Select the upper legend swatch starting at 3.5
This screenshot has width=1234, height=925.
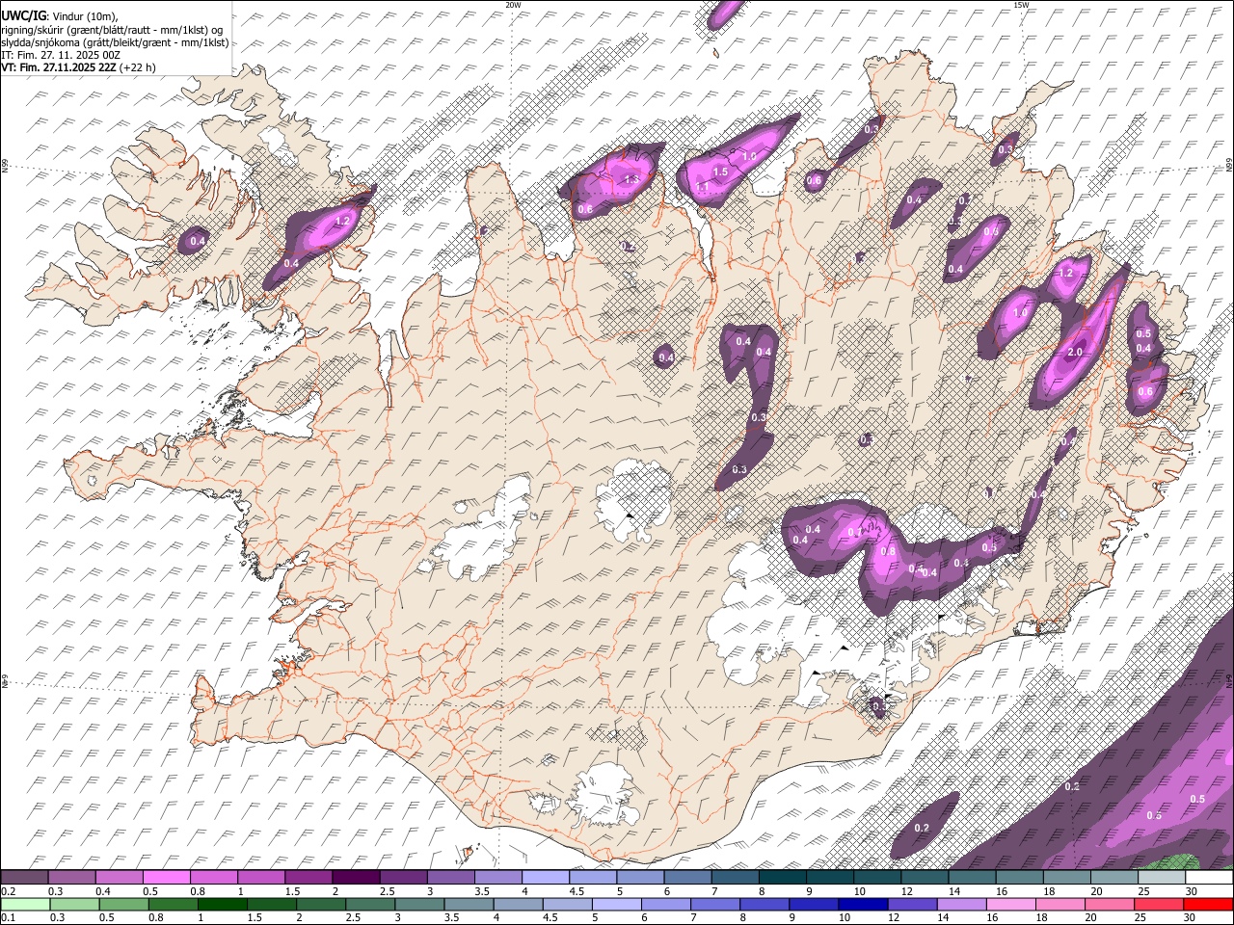tap(497, 878)
